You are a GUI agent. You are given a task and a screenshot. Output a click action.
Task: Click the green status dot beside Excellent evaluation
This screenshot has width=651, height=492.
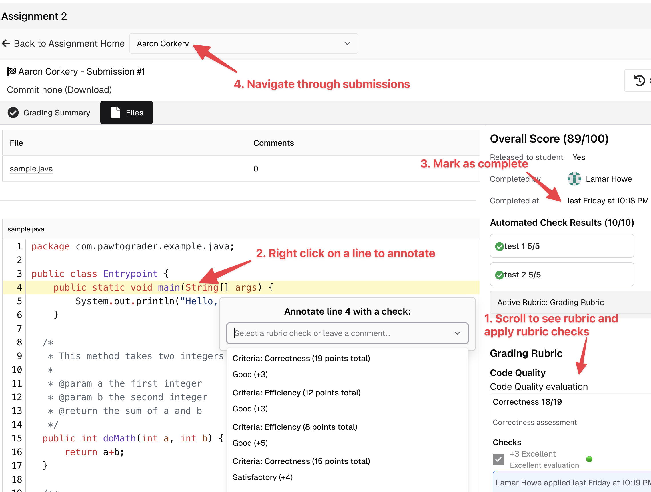pyautogui.click(x=589, y=459)
